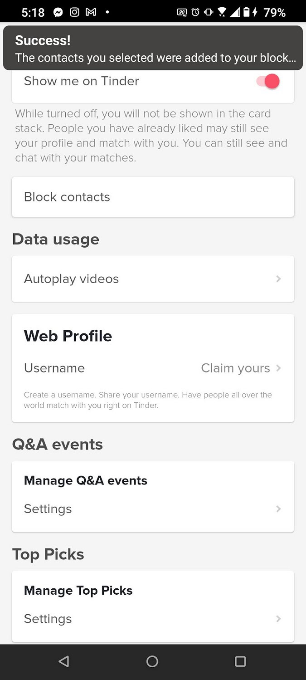Tap Claim yours username link
Viewport: 306px width, 680px height.
point(235,368)
